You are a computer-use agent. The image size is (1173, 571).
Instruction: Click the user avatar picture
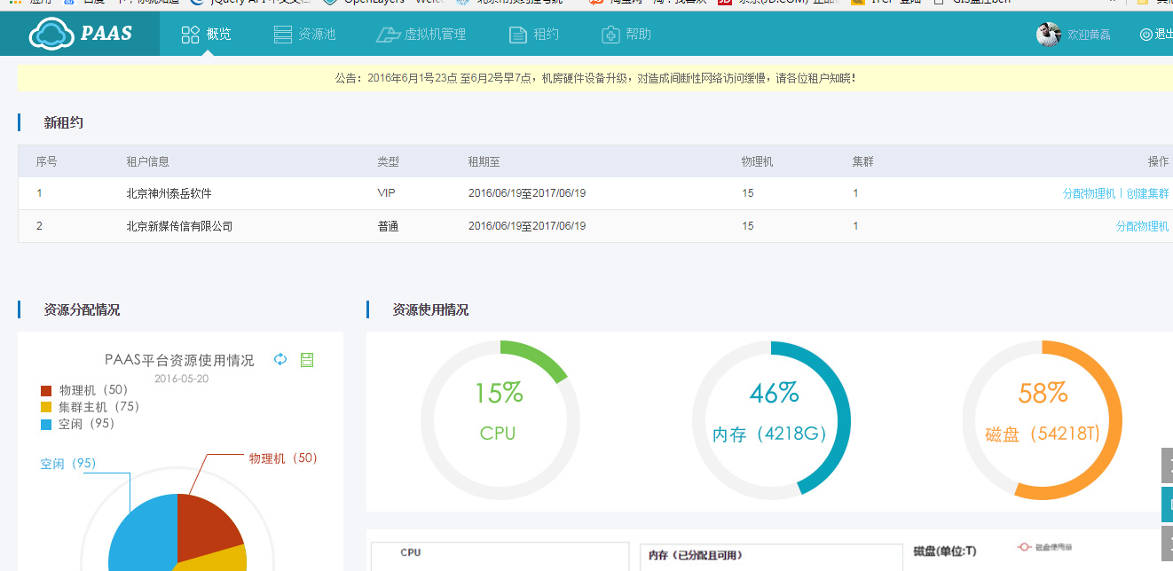[1049, 35]
